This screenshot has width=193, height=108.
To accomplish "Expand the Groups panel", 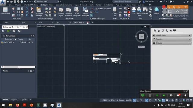I will (172, 43).
